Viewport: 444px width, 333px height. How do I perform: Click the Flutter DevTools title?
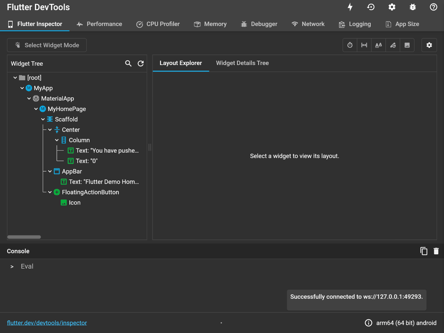(x=38, y=7)
